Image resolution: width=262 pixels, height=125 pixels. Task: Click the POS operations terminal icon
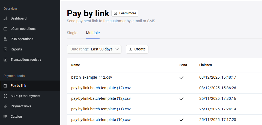point(5,39)
